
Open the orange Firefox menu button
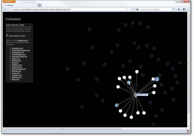[9, 1]
